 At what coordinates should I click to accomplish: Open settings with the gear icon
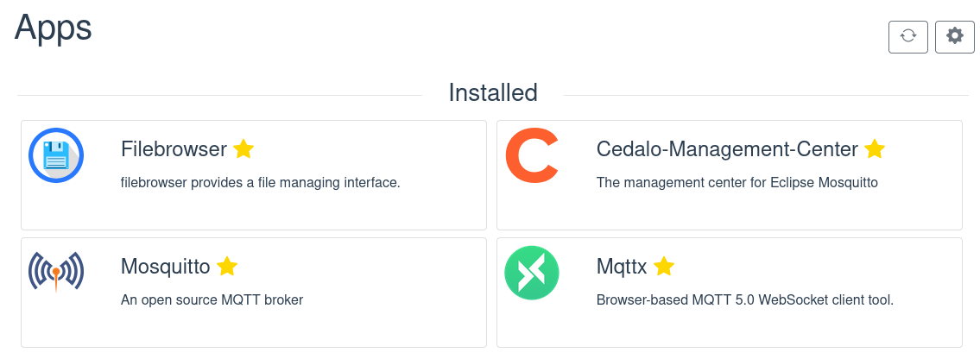(955, 37)
